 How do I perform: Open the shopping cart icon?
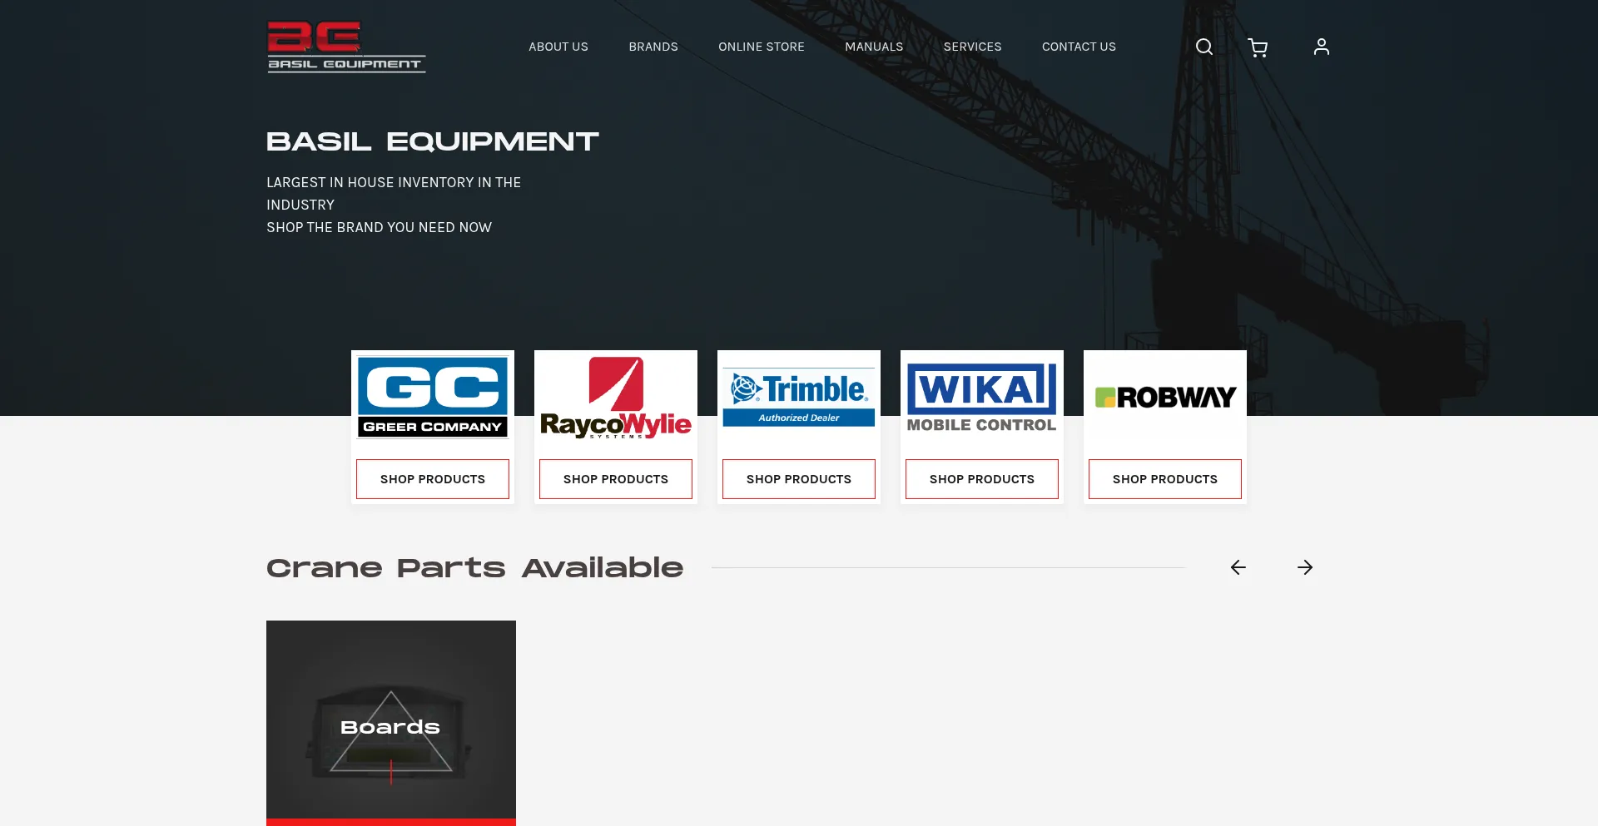[x=1258, y=47]
